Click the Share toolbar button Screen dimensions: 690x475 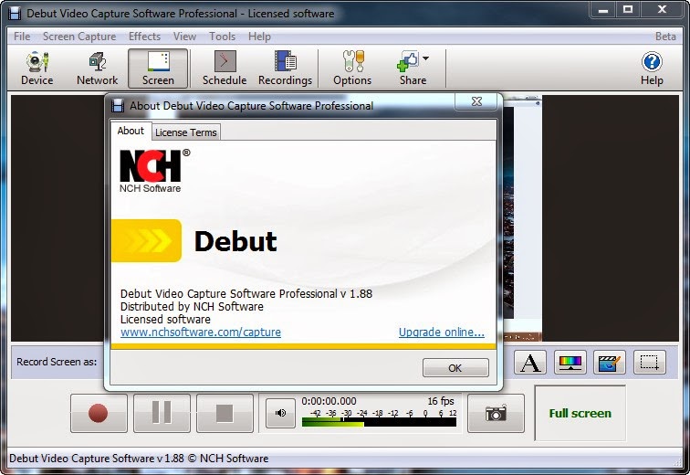(x=413, y=69)
